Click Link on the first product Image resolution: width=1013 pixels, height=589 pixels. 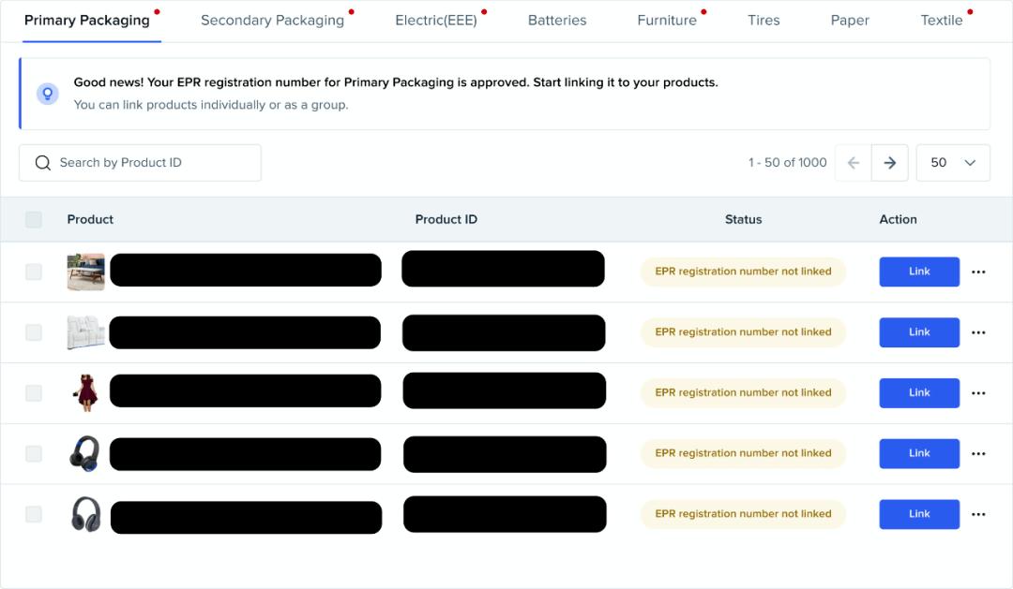pyautogui.click(x=918, y=272)
